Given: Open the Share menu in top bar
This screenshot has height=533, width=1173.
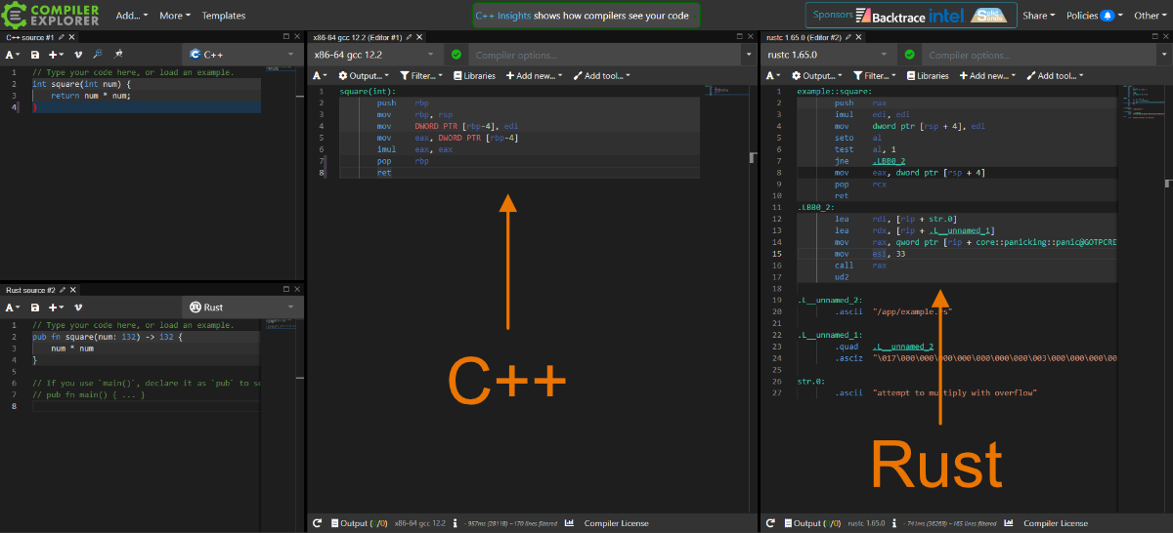Looking at the screenshot, I should pos(1038,16).
